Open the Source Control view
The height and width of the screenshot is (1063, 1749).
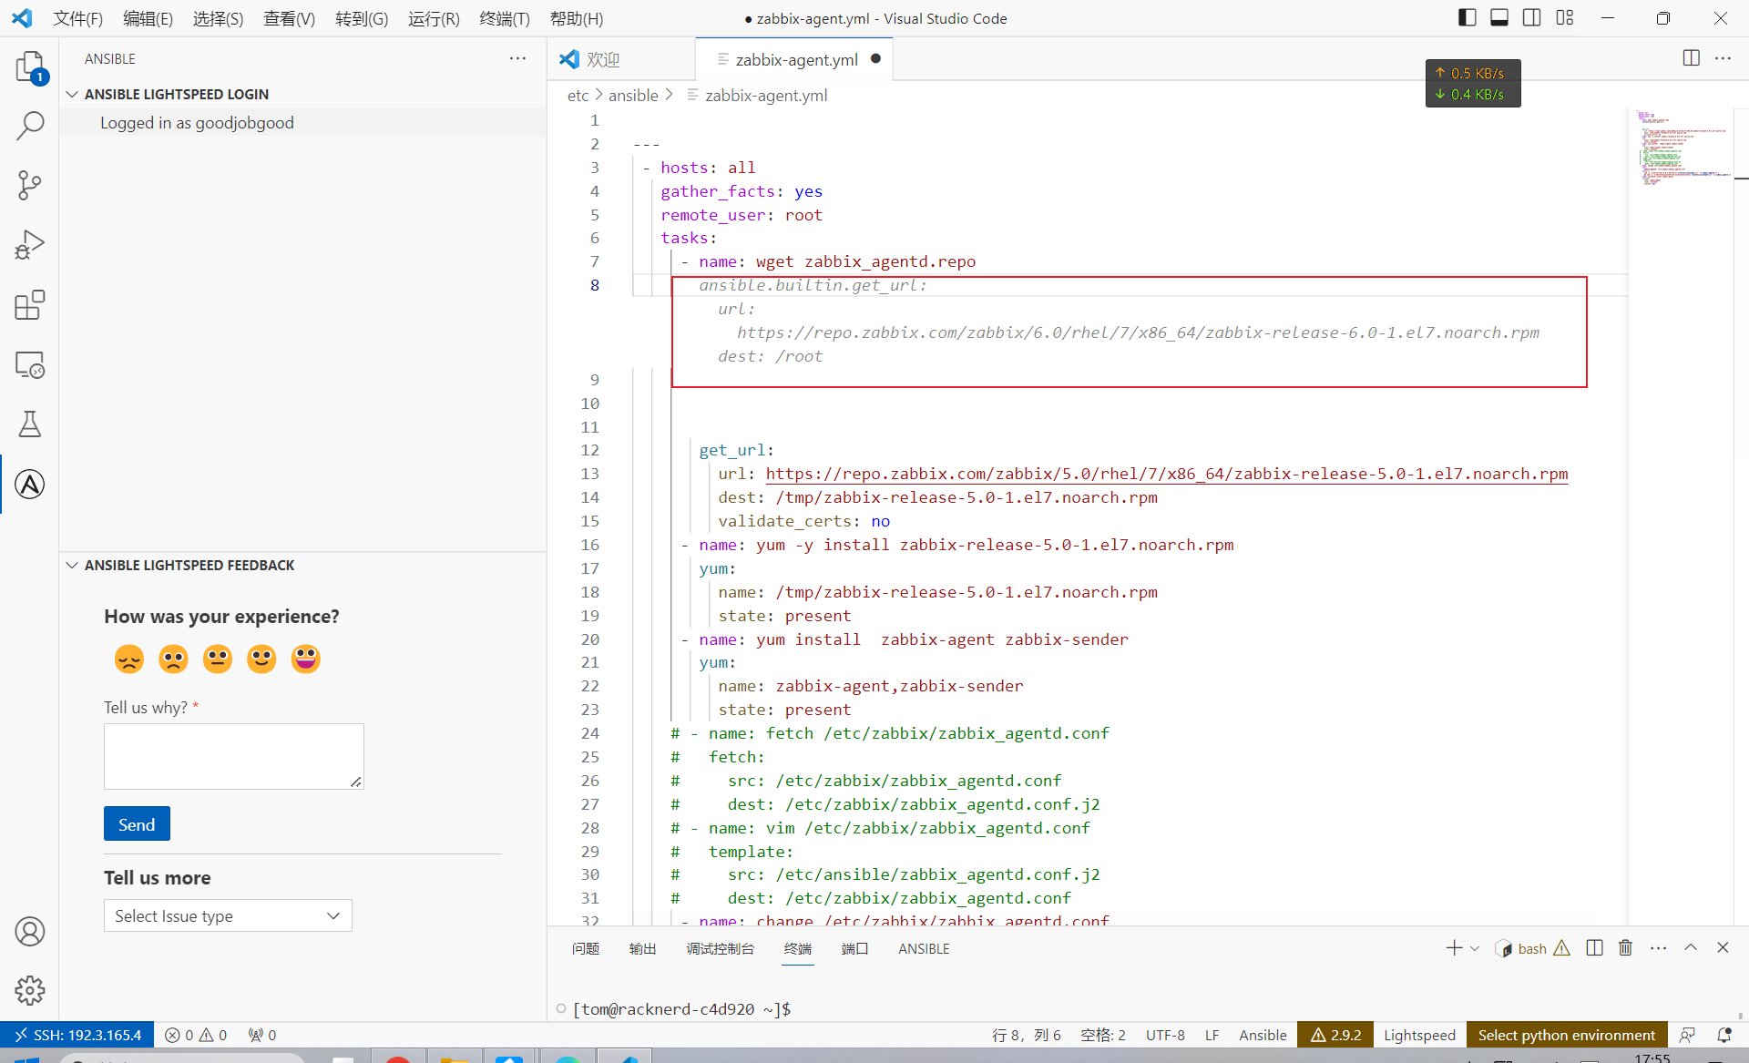(x=29, y=186)
